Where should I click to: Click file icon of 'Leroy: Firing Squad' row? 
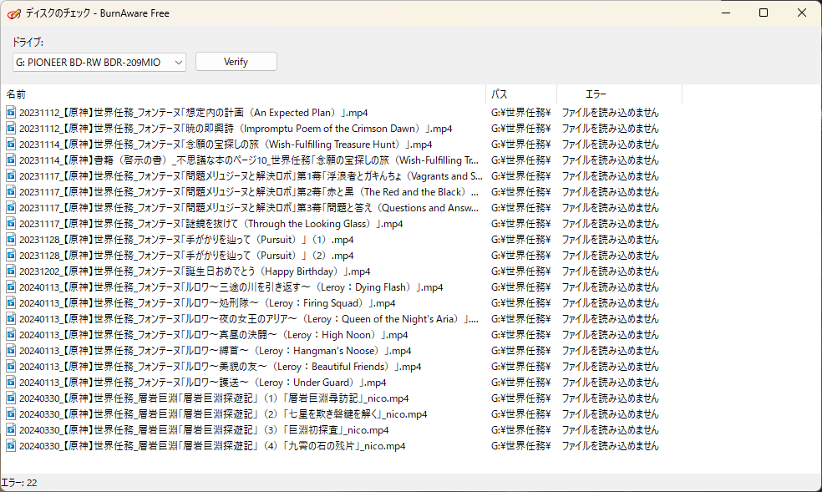click(11, 302)
